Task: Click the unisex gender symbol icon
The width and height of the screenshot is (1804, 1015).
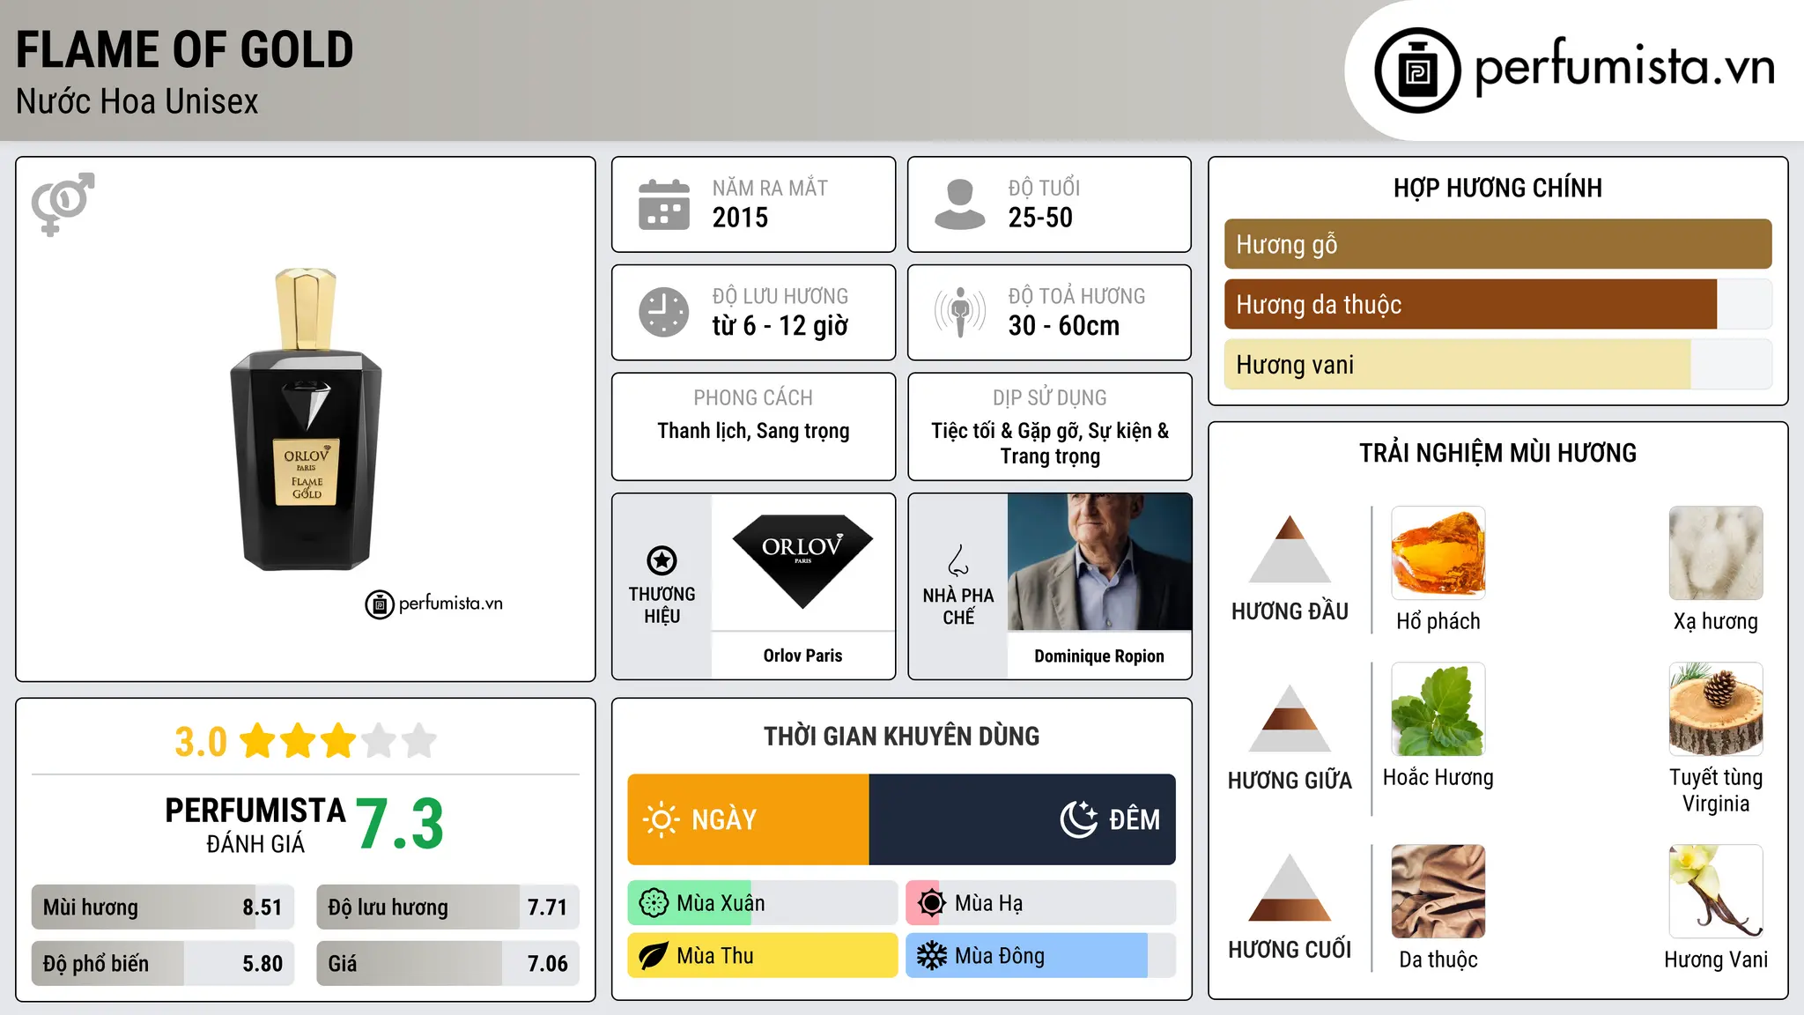Action: click(x=63, y=204)
